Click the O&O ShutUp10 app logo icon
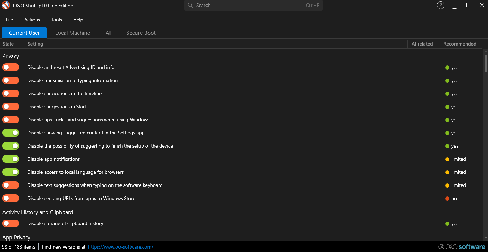 tap(6, 5)
